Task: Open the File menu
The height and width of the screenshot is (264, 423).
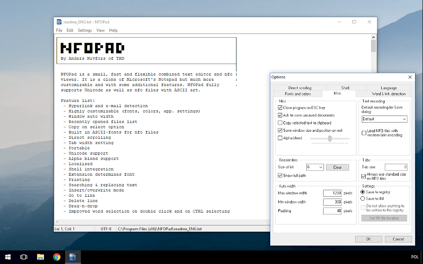Action: point(59,30)
